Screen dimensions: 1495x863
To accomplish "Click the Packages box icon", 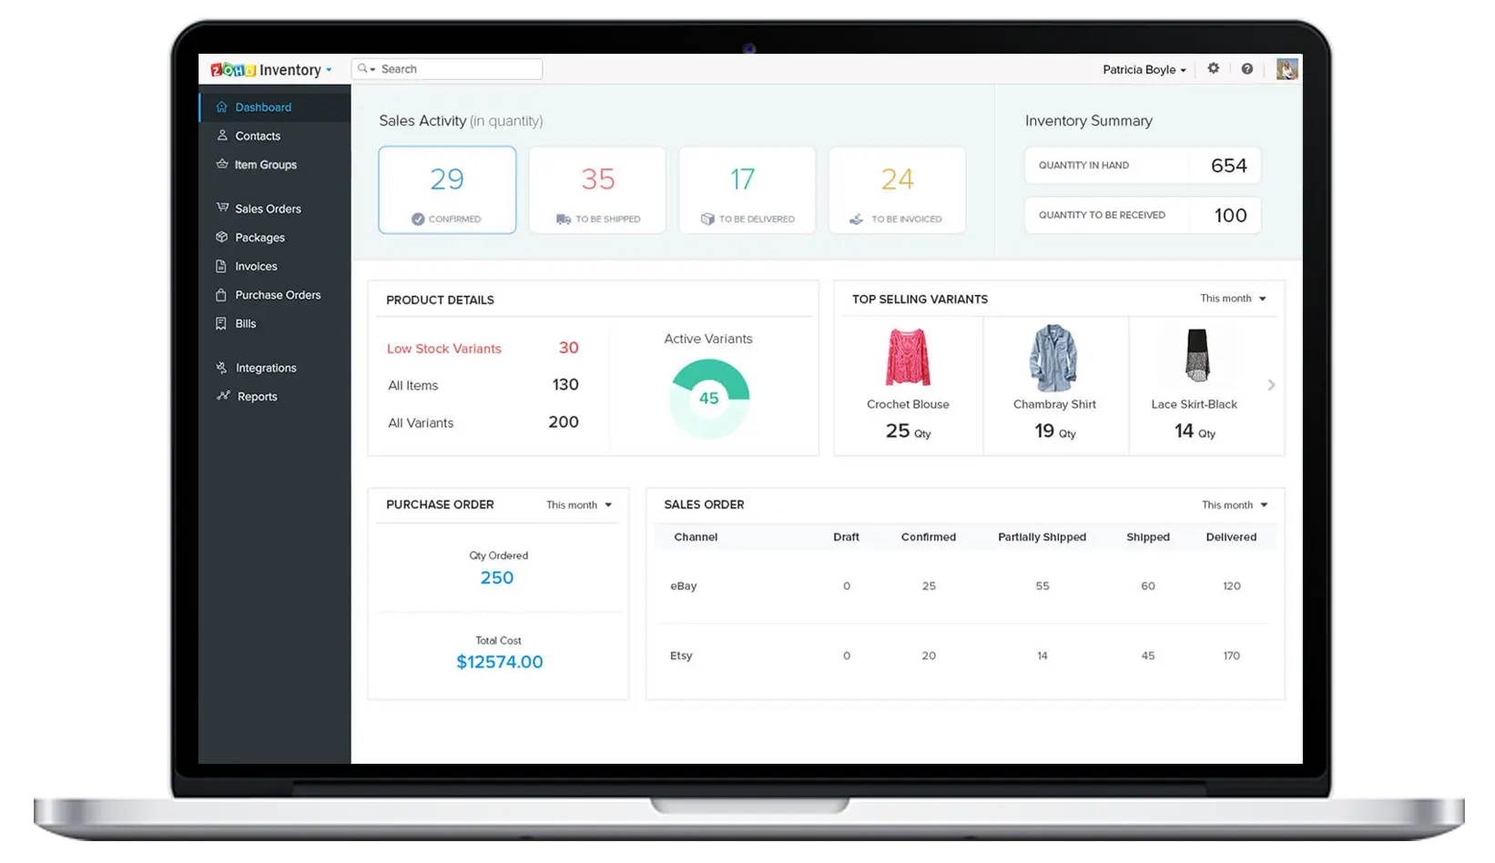I will coord(222,237).
